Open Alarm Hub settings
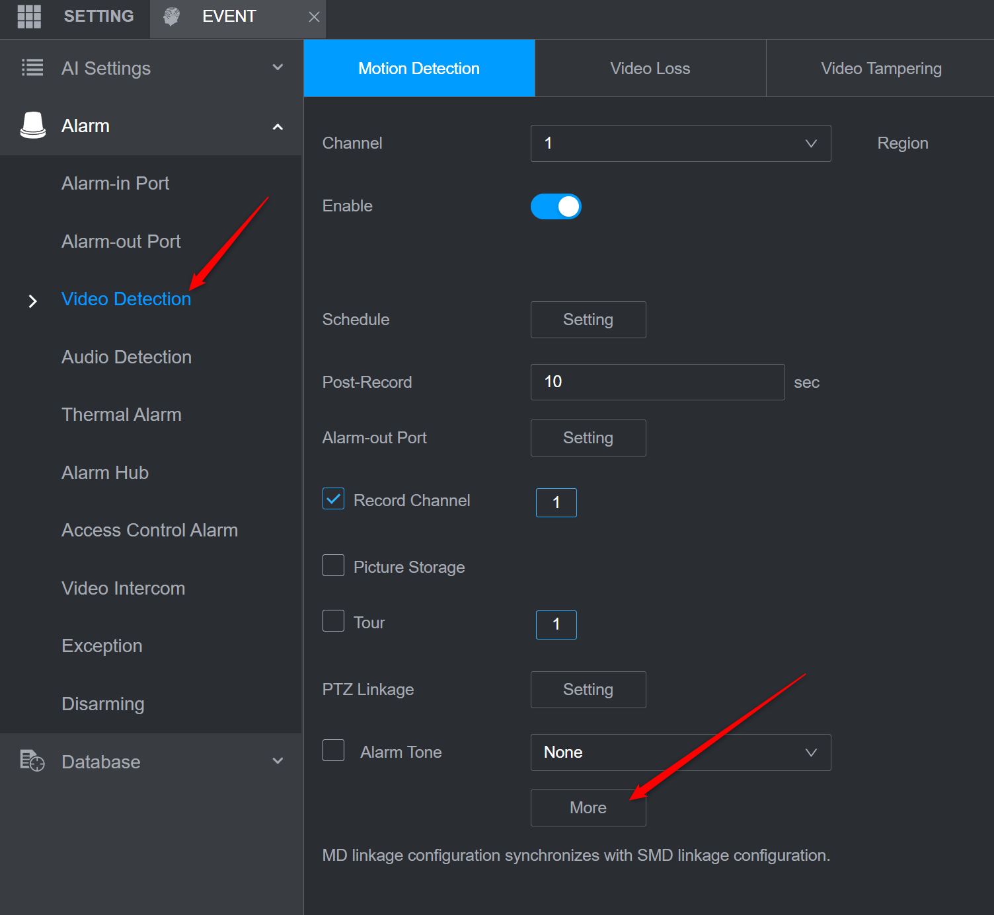Viewport: 994px width, 915px height. pos(105,472)
